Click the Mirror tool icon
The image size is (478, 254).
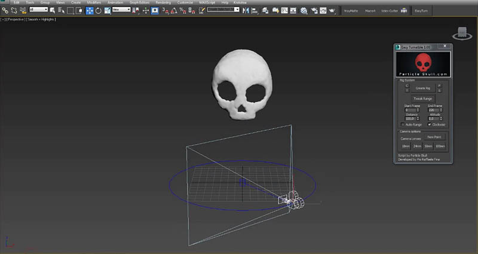(x=246, y=10)
